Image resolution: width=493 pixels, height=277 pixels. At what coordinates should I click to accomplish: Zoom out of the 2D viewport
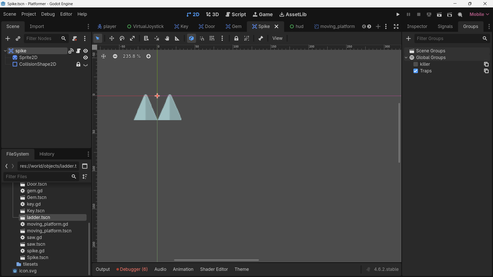click(x=115, y=56)
